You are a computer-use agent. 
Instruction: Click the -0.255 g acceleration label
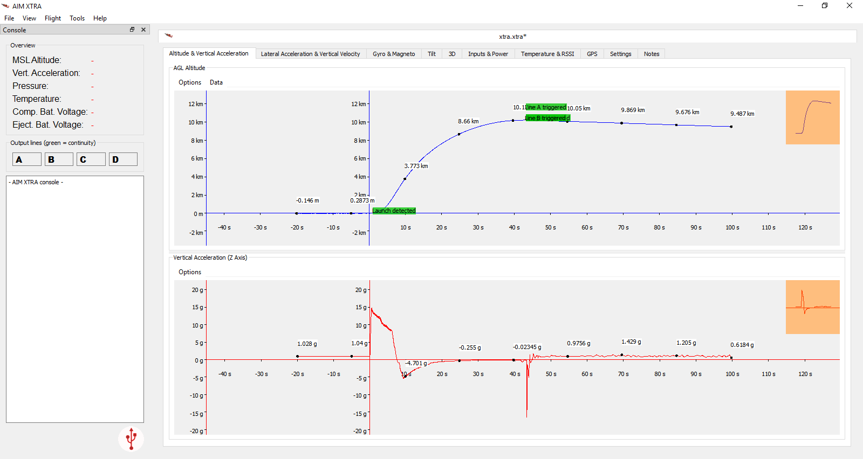click(x=470, y=347)
